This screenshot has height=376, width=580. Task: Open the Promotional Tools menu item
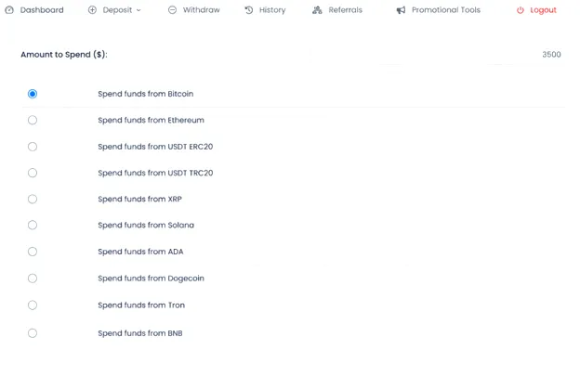point(446,10)
